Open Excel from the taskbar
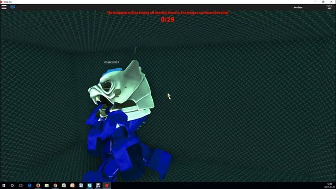 pos(64,185)
